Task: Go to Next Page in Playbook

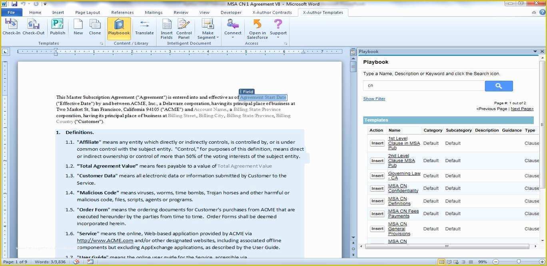Action: coord(522,109)
